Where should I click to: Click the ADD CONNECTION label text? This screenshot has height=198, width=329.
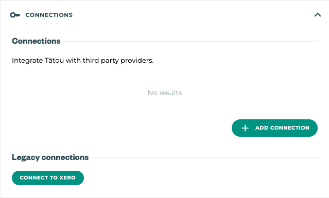pyautogui.click(x=282, y=128)
